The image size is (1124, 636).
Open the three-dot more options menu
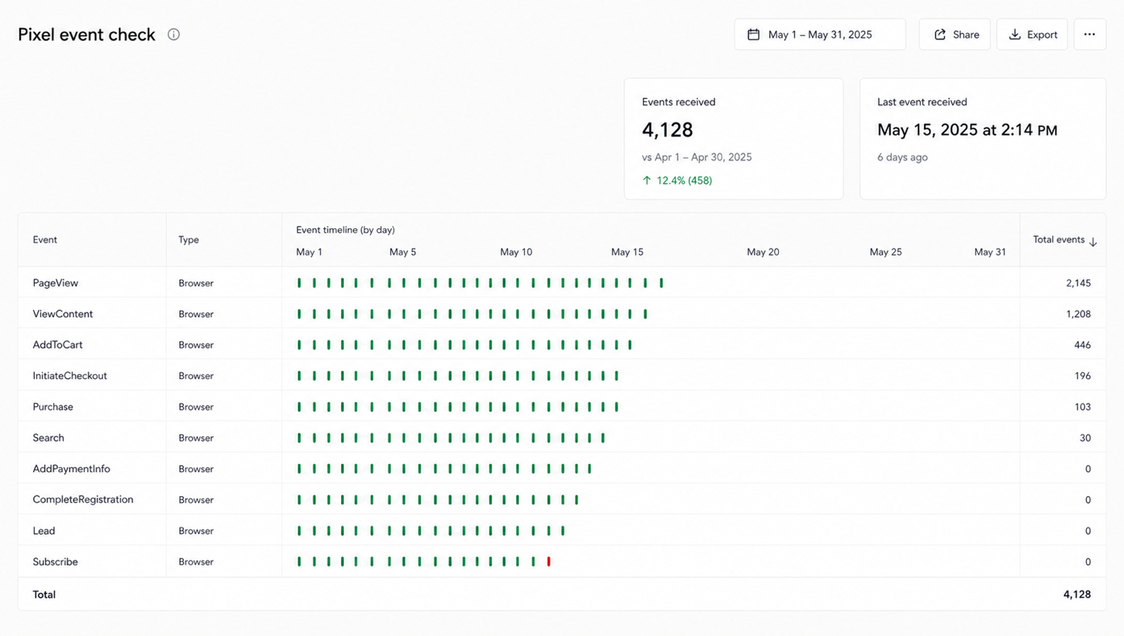[1089, 35]
